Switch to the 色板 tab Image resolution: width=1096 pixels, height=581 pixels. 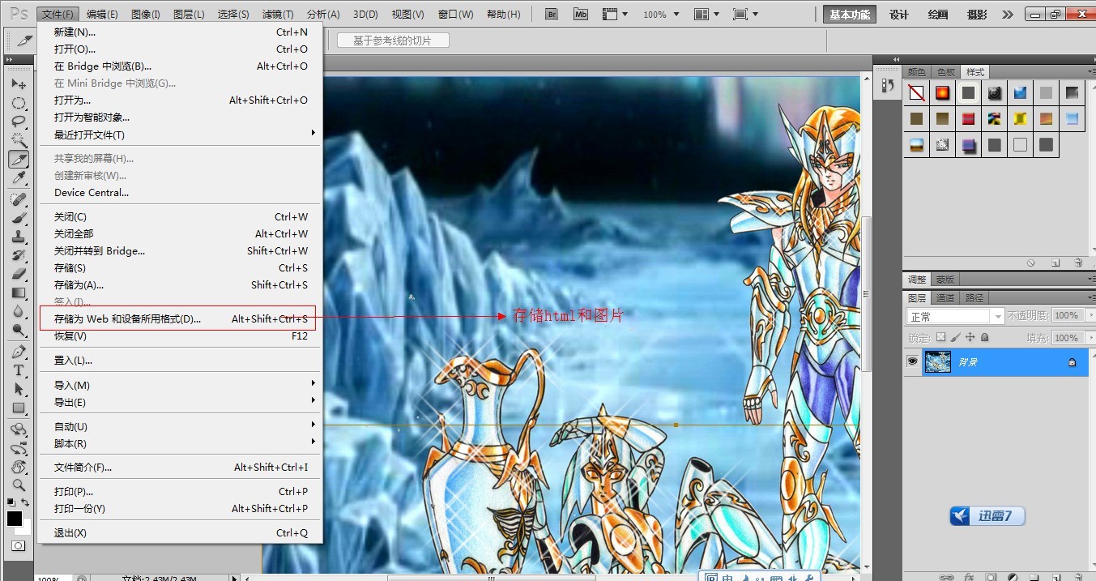click(x=945, y=72)
